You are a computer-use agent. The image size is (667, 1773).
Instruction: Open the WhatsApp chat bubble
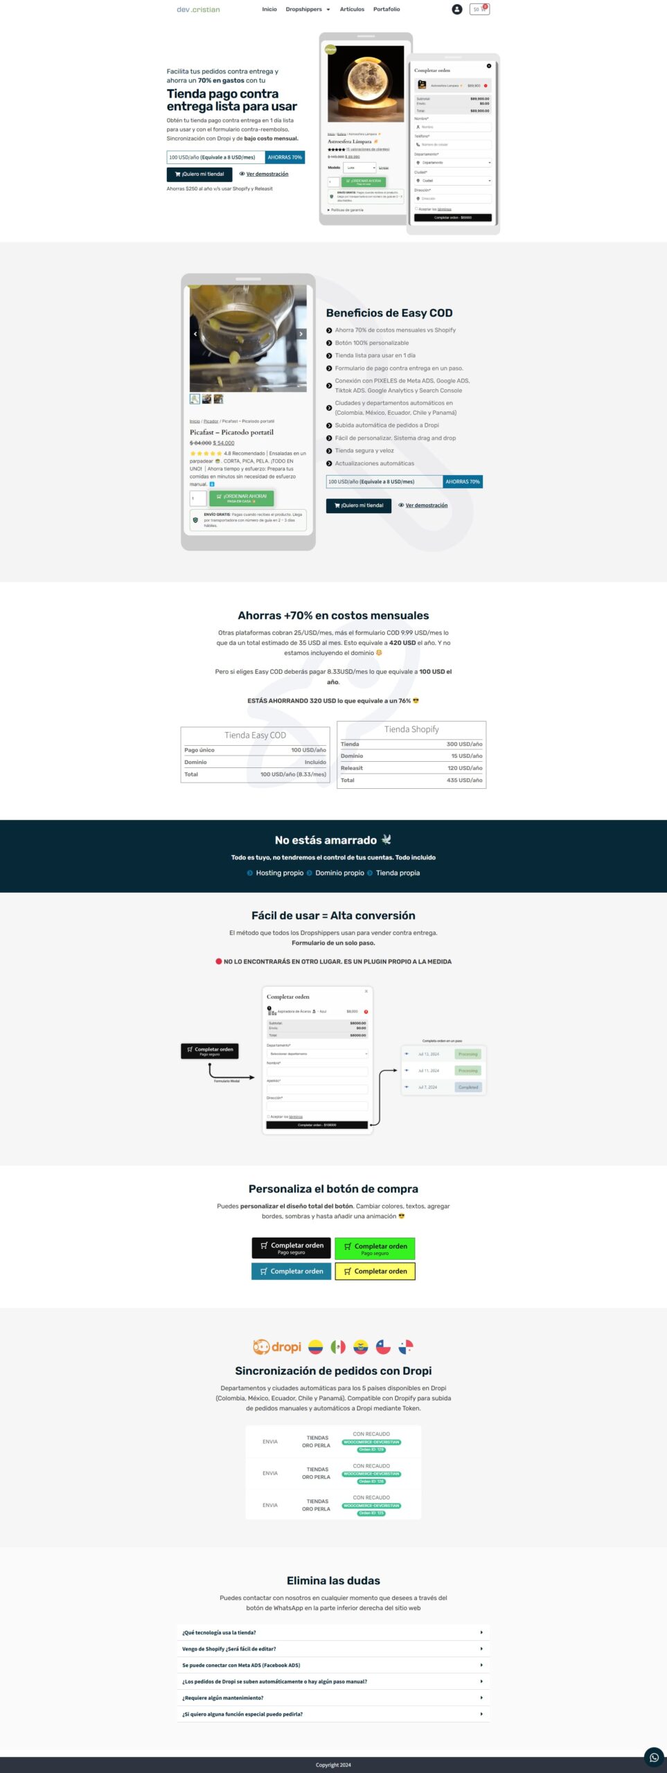coord(654,1757)
